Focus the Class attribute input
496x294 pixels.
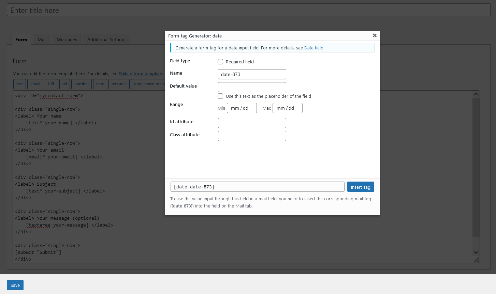(x=252, y=136)
